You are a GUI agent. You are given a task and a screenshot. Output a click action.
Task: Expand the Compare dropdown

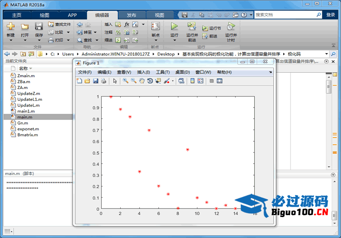[x=68, y=32]
